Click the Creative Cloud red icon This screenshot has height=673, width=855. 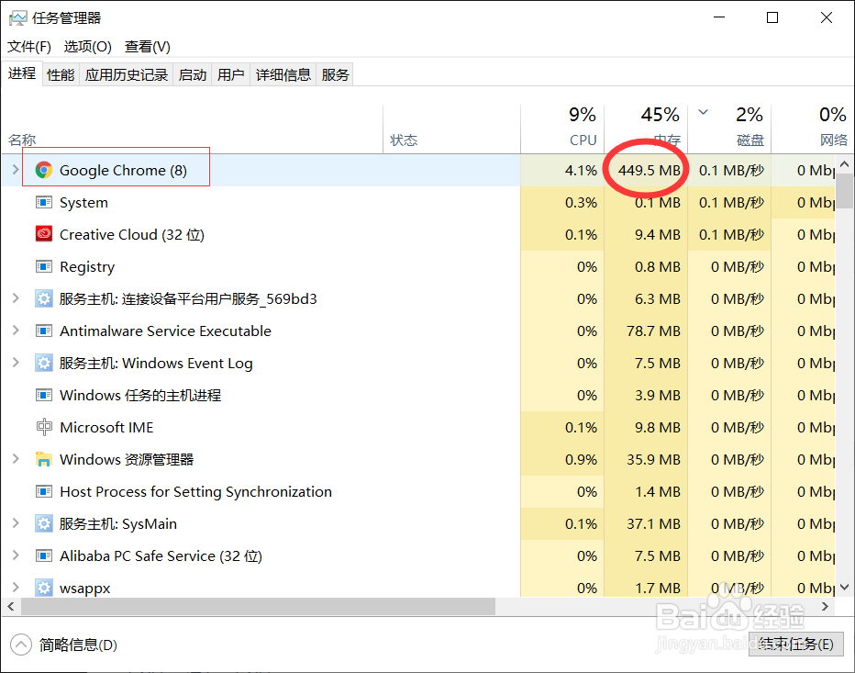coord(44,234)
